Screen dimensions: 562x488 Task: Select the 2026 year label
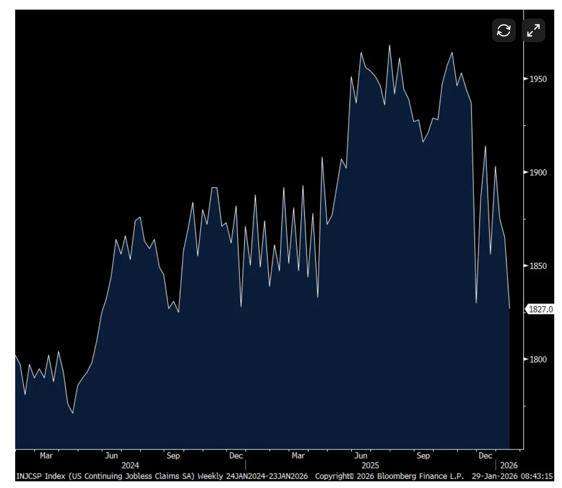click(509, 465)
